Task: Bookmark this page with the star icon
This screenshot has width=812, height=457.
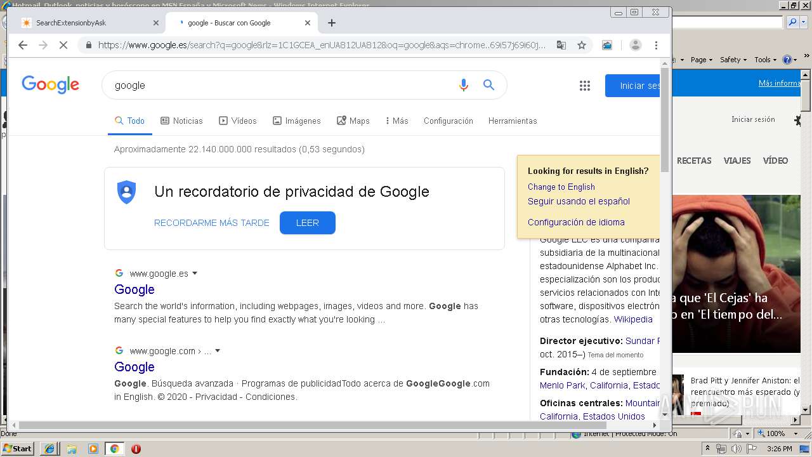Action: (582, 45)
